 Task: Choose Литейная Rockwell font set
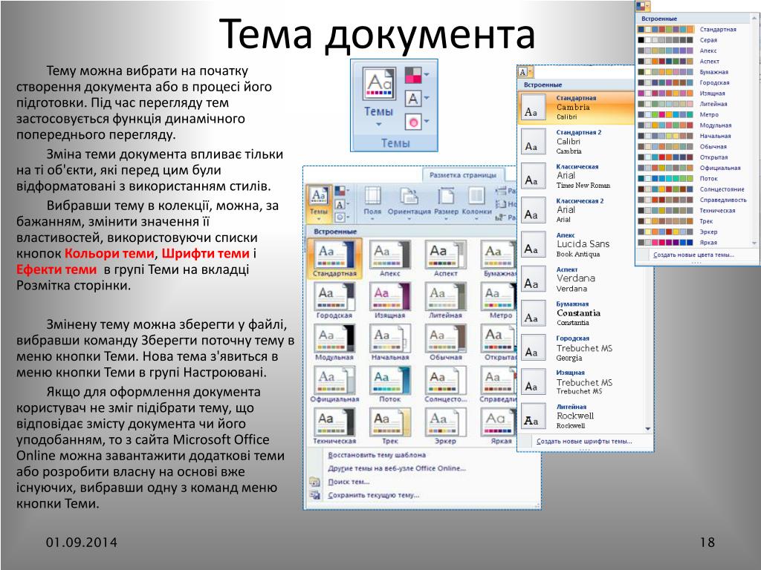pyautogui.click(x=581, y=416)
